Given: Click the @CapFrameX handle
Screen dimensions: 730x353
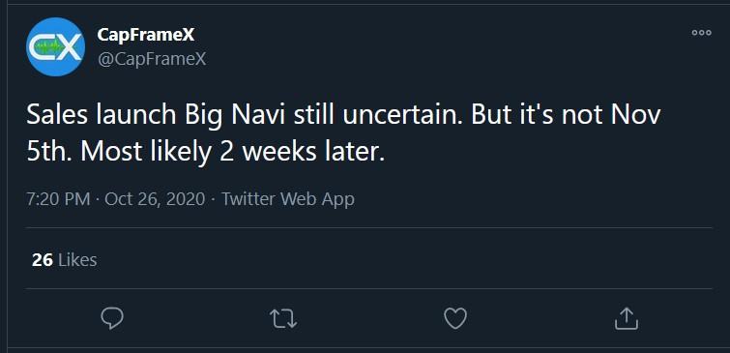Looking at the screenshot, I should pyautogui.click(x=151, y=59).
